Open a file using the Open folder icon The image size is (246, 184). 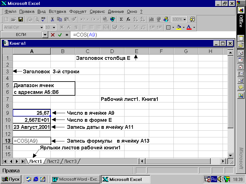point(14,19)
